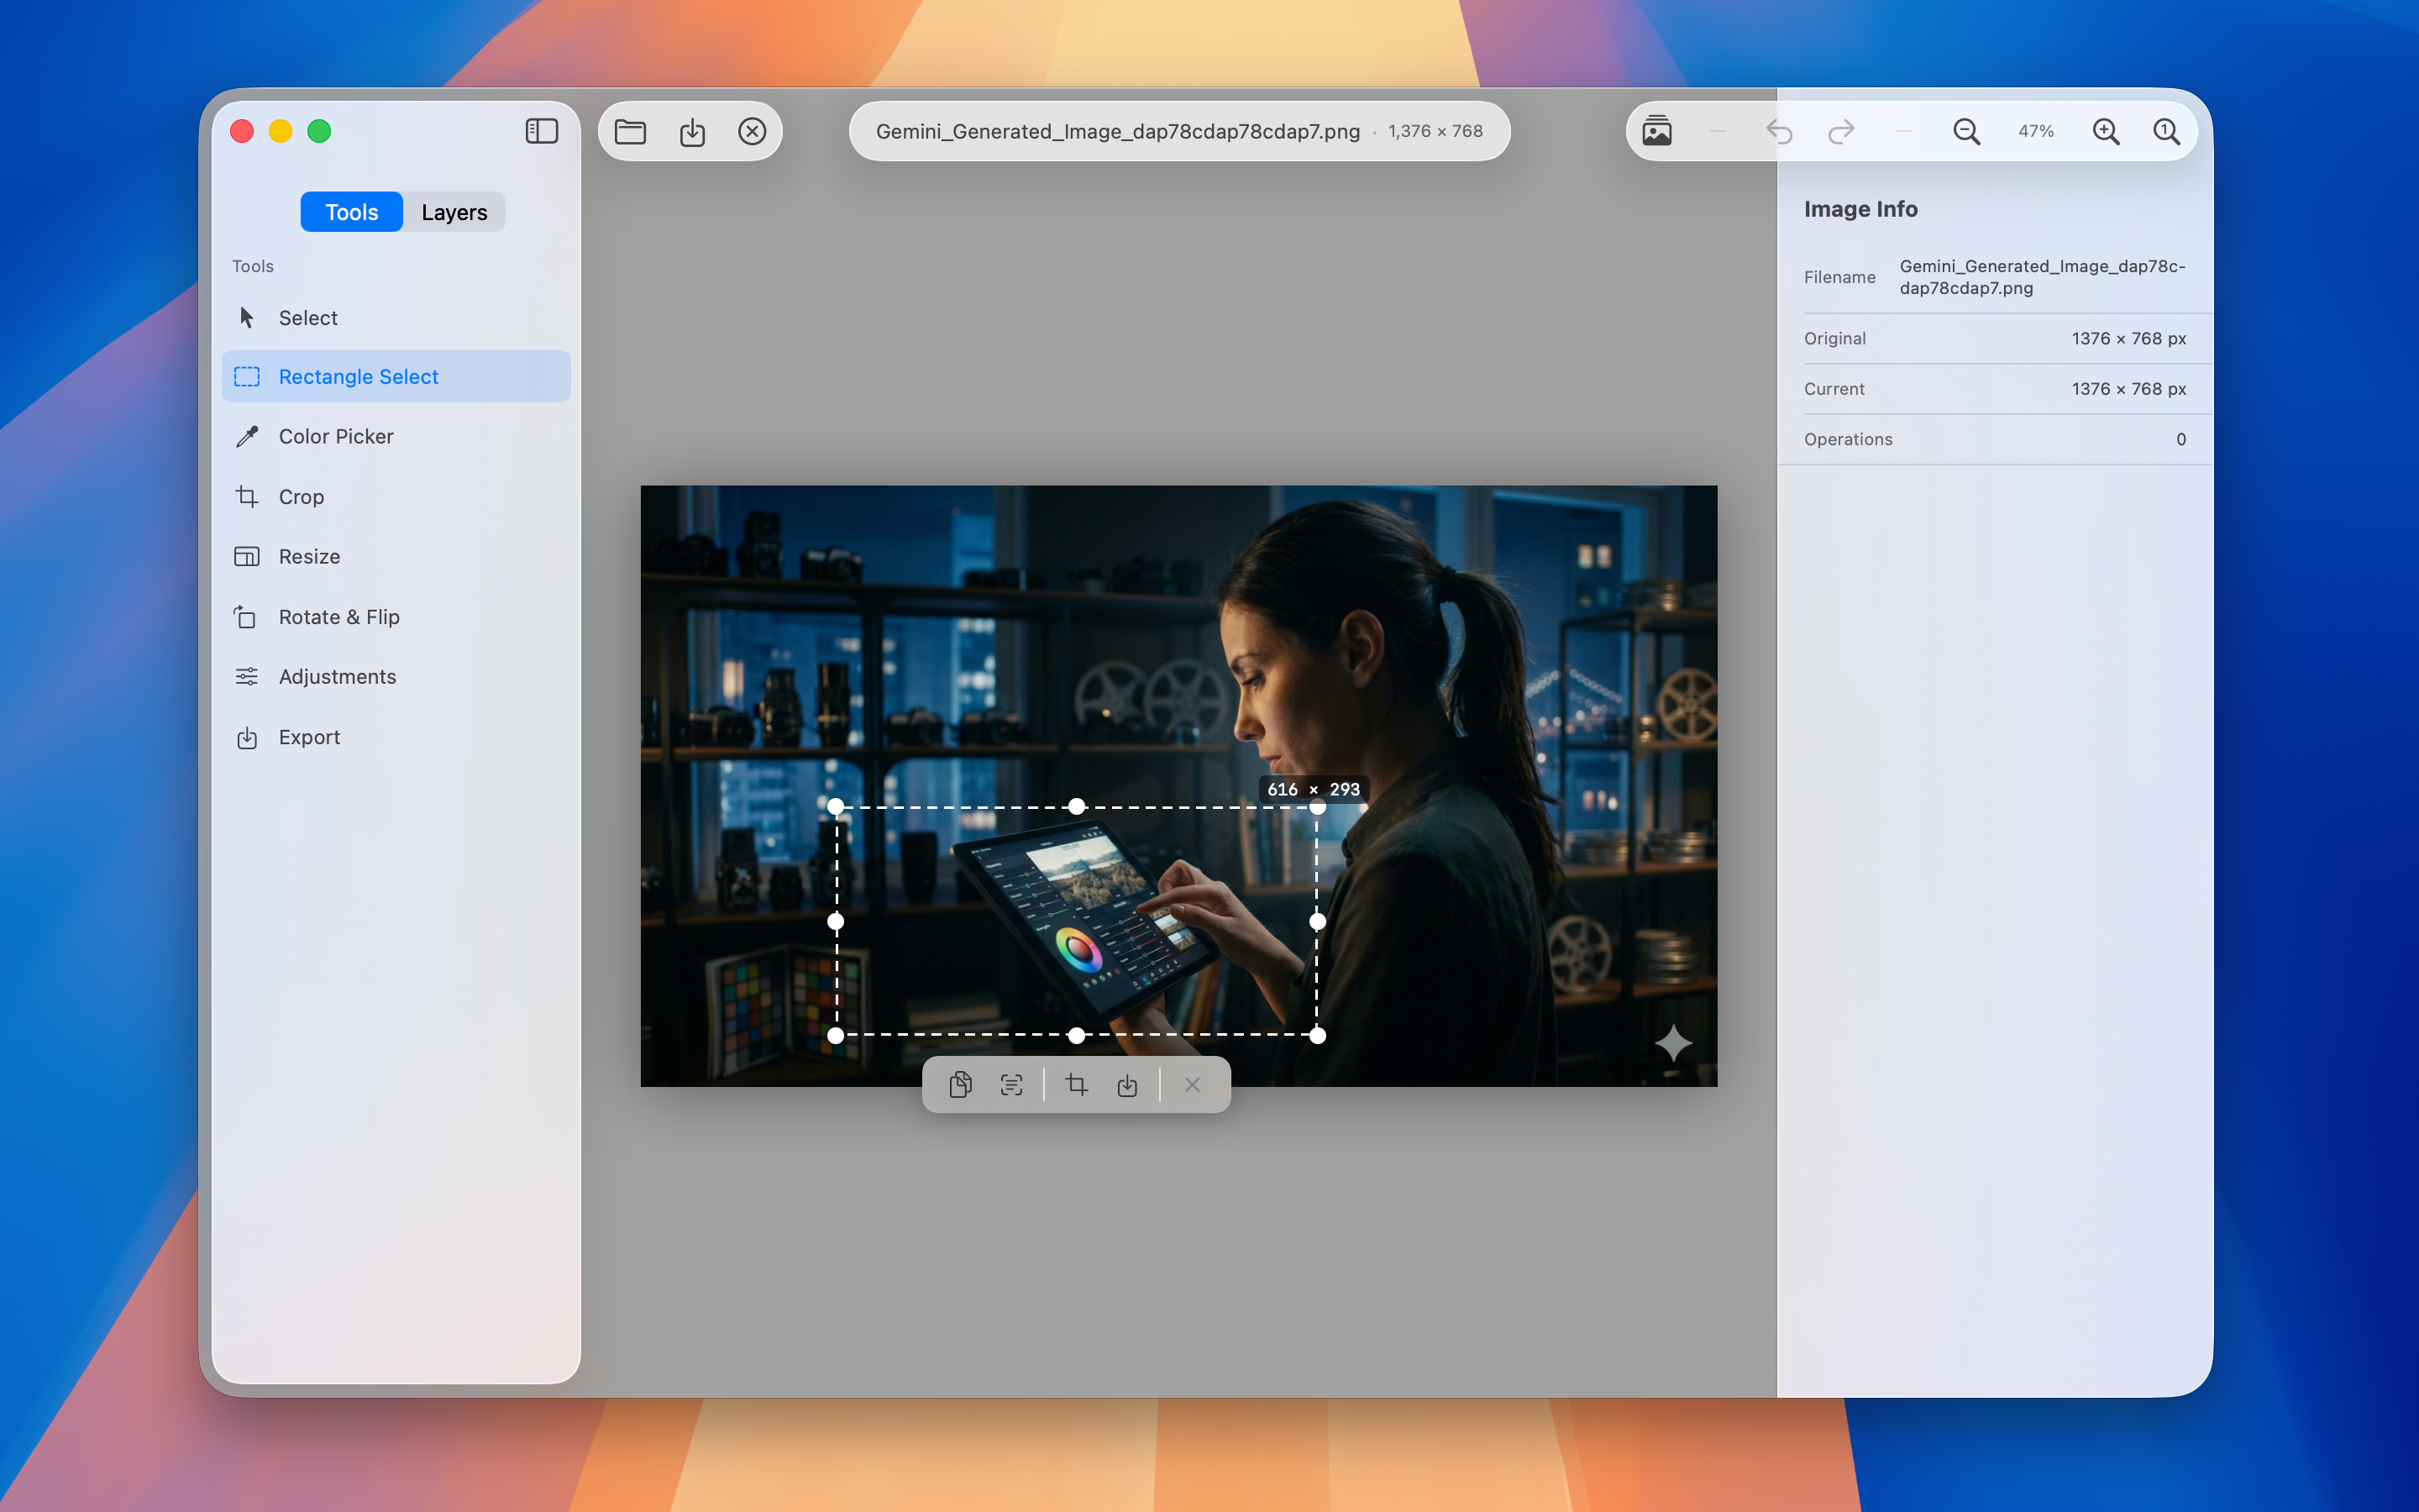Crop to selection in floating toolbar
Image resolution: width=2419 pixels, height=1512 pixels.
coord(1077,1084)
